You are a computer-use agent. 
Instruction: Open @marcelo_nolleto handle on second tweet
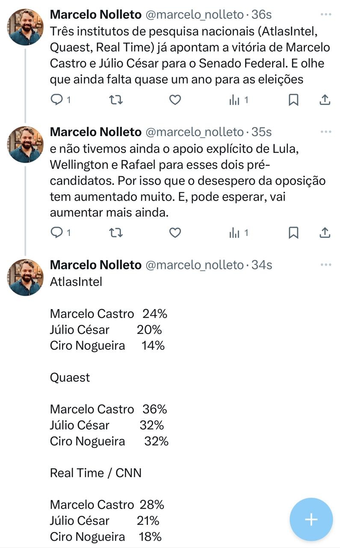tap(195, 132)
